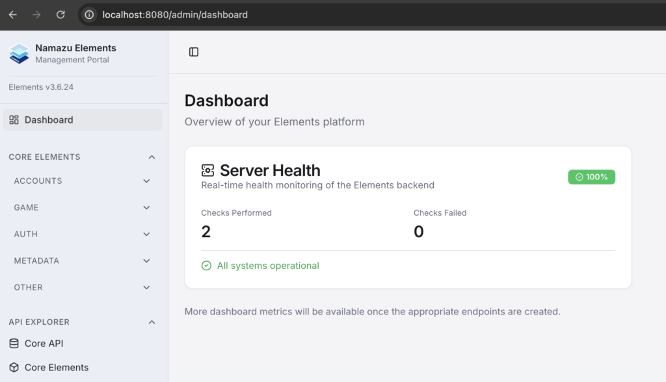This screenshot has height=382, width=666.
Task: Click the Namazu Elements logo icon
Action: coord(19,53)
